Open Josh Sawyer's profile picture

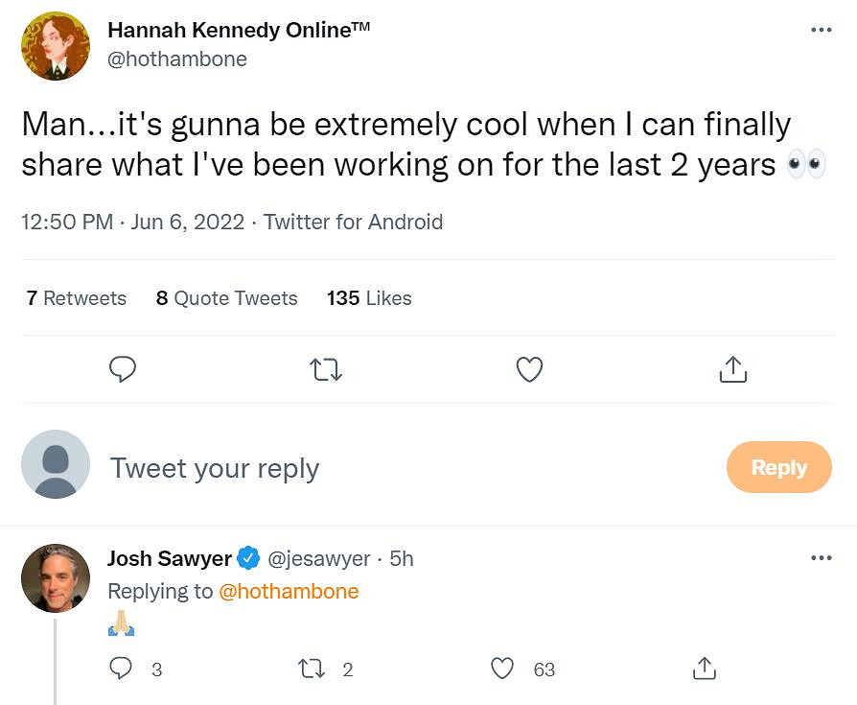[x=56, y=577]
